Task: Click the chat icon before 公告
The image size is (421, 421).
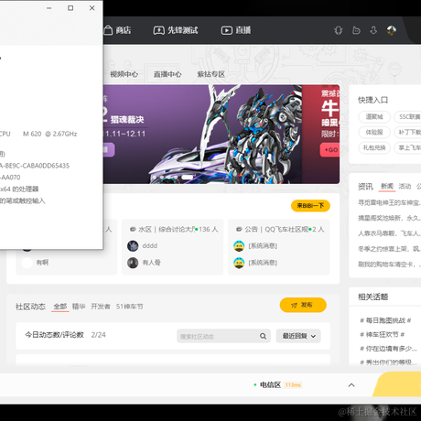Action: point(239,229)
